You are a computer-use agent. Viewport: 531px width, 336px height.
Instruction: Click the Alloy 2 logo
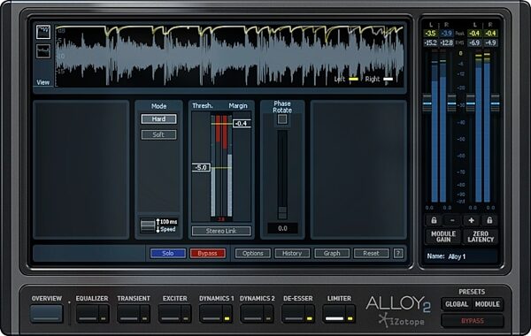(x=398, y=303)
